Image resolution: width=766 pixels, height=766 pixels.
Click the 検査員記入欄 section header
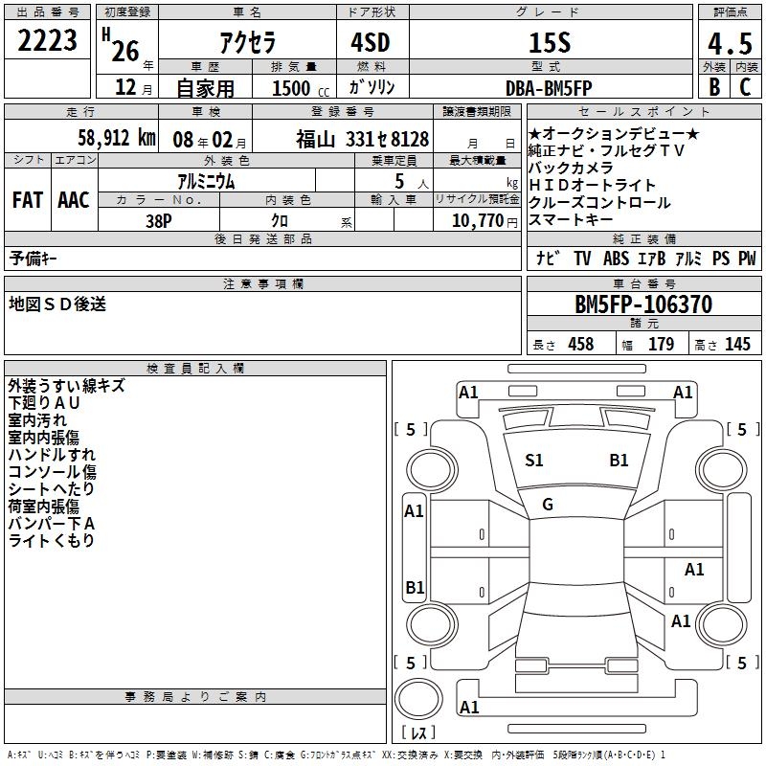click(195, 369)
